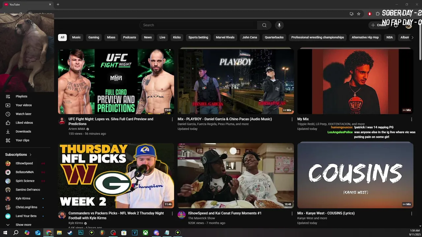This screenshot has height=237, width=422.
Task: Select Professional wrestling championships chip
Action: 317,38
